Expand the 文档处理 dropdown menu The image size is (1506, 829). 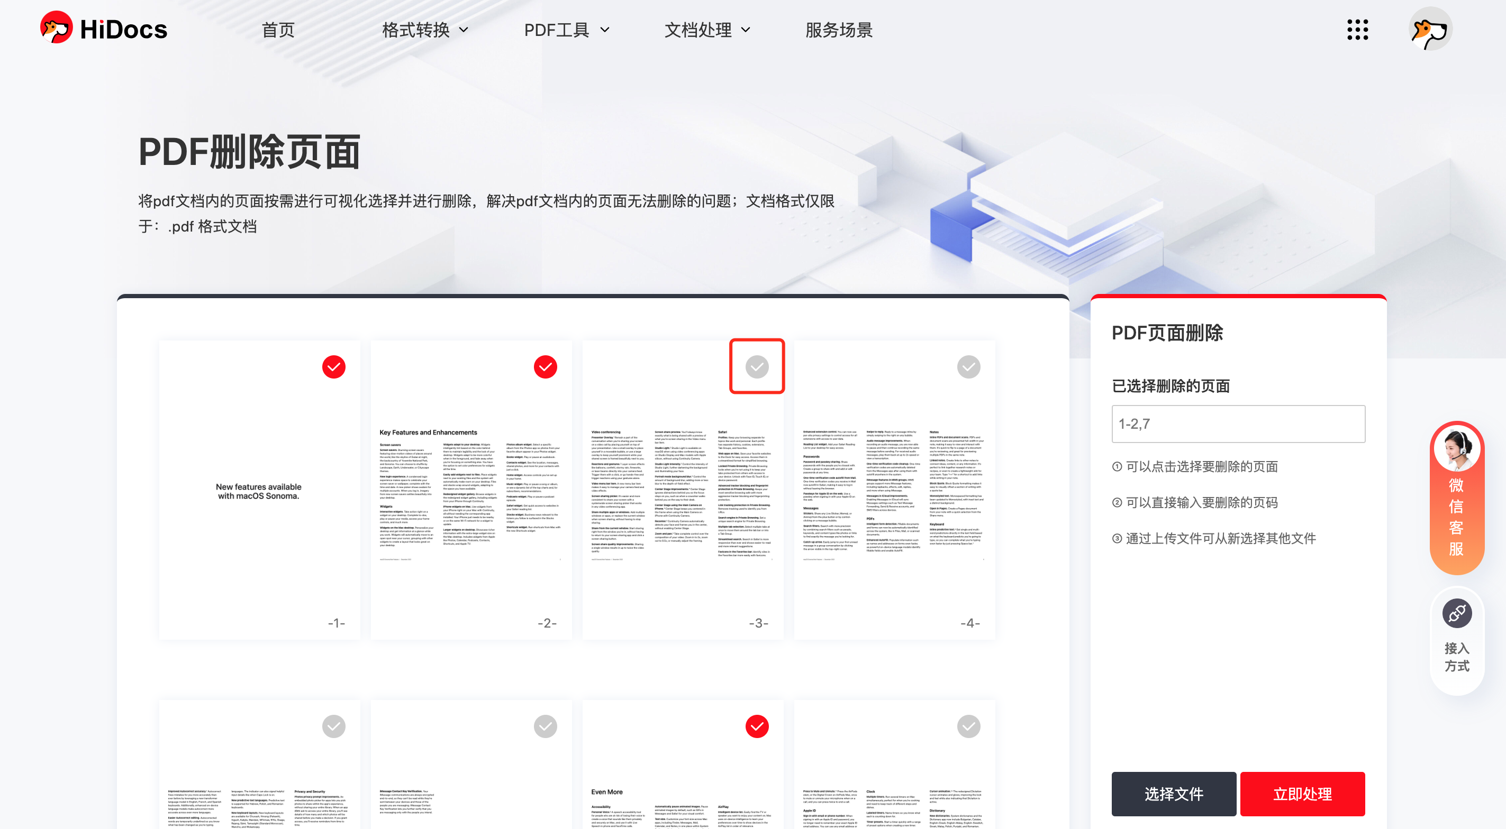click(707, 30)
